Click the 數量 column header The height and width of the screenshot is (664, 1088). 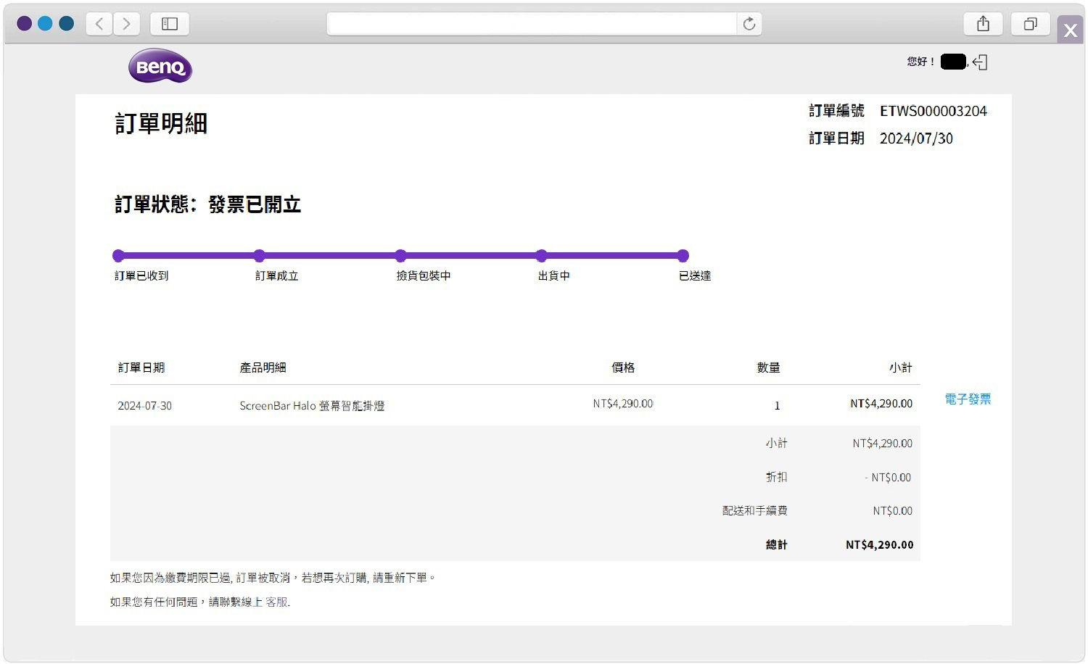tap(768, 368)
